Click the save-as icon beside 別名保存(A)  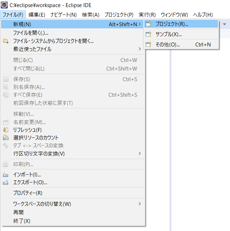pos(6,87)
